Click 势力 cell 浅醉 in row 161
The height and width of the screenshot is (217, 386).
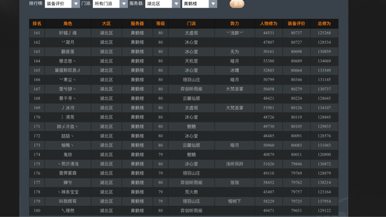click(x=235, y=33)
